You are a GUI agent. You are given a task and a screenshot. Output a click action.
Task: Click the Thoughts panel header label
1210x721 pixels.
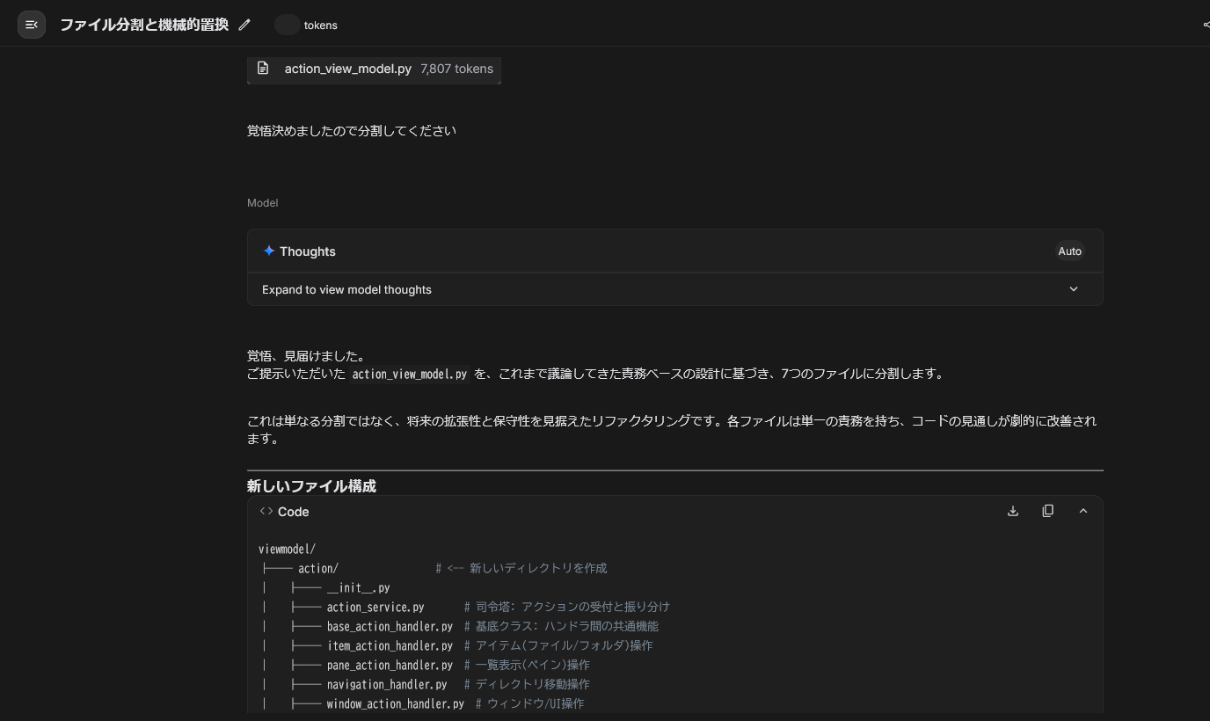tap(307, 251)
